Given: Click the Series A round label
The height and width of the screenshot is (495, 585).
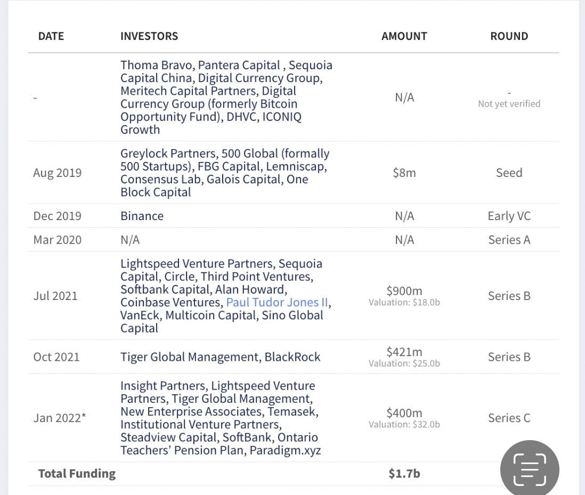Looking at the screenshot, I should [x=509, y=240].
